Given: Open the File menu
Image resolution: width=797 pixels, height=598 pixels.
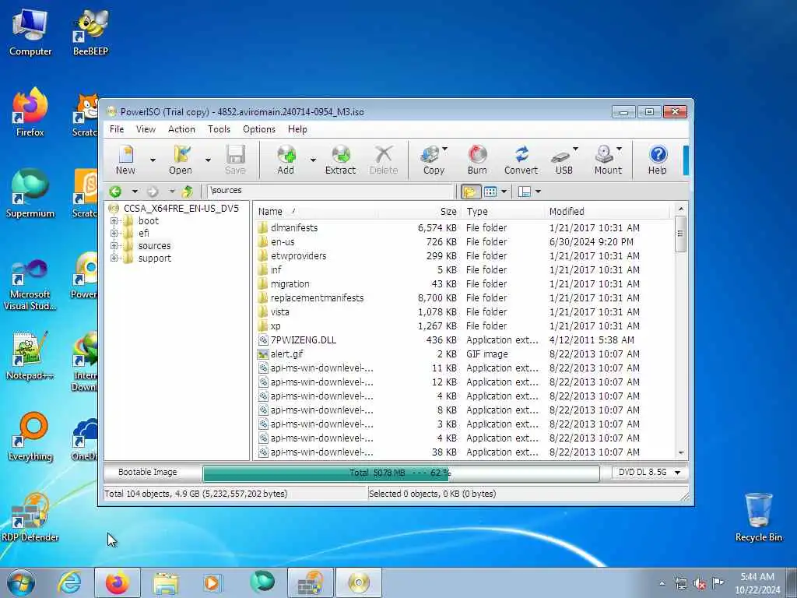Looking at the screenshot, I should [117, 129].
